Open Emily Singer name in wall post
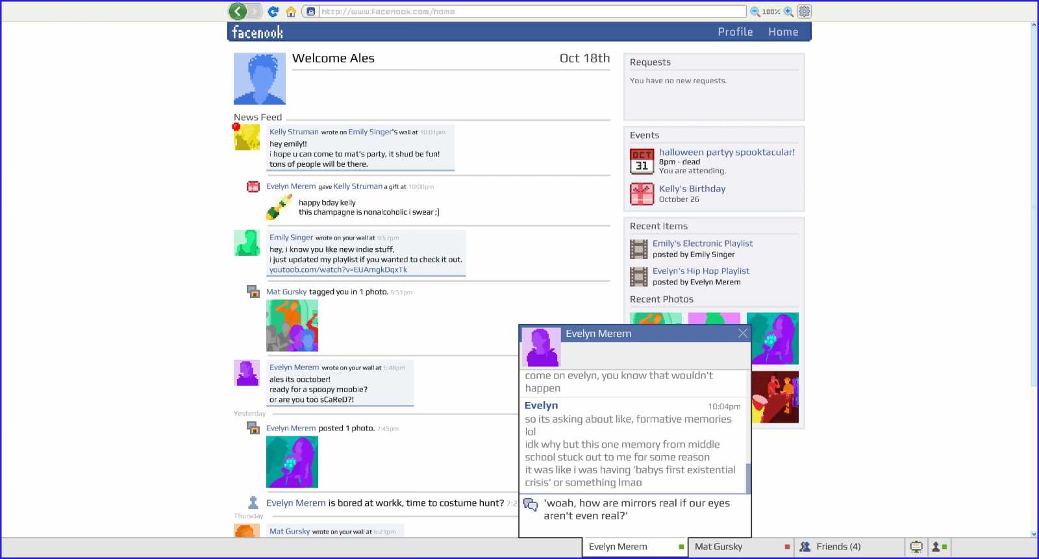Screen dimensions: 1039x559 click(x=291, y=238)
